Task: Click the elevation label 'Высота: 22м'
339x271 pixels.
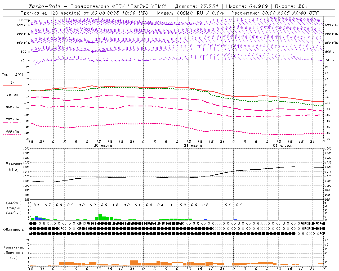Action: coord(291,6)
